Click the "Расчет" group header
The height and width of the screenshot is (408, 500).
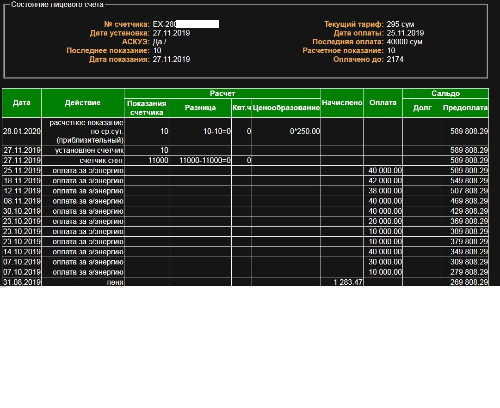click(222, 93)
